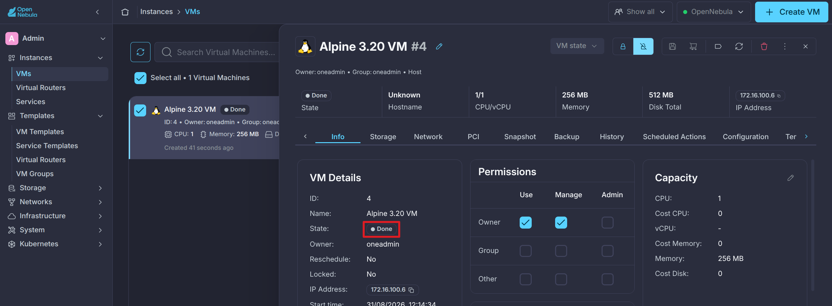Collapse the sidebar with the left chevron
This screenshot has height=306, width=832.
[x=98, y=12]
